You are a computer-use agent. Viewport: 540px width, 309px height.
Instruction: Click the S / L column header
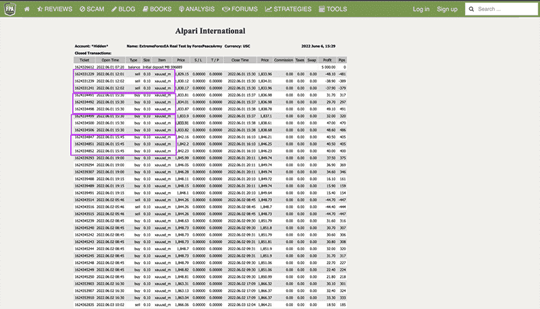[x=198, y=60]
